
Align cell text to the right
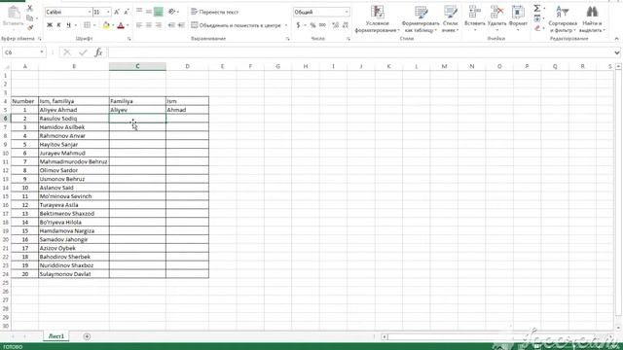point(158,25)
